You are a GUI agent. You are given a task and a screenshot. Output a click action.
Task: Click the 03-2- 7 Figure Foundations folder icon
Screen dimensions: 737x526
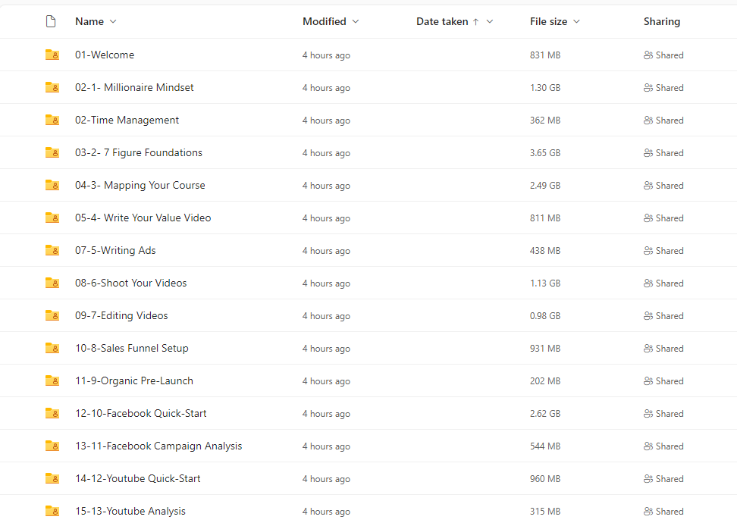(x=52, y=152)
